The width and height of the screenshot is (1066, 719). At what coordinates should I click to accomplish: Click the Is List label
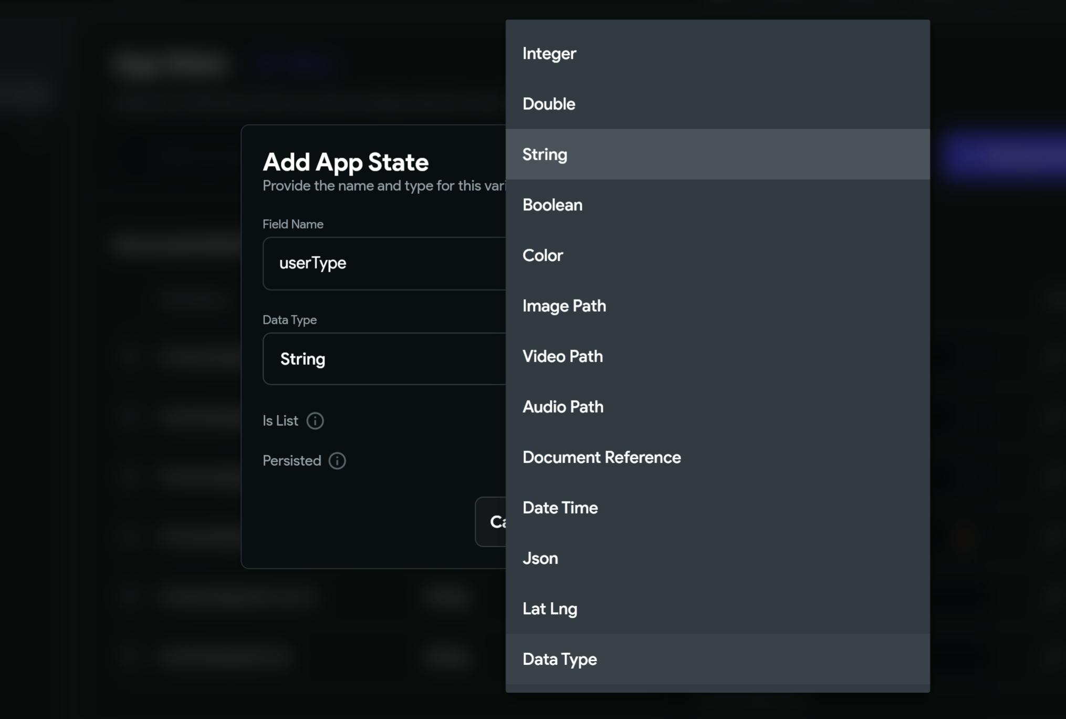click(x=280, y=420)
